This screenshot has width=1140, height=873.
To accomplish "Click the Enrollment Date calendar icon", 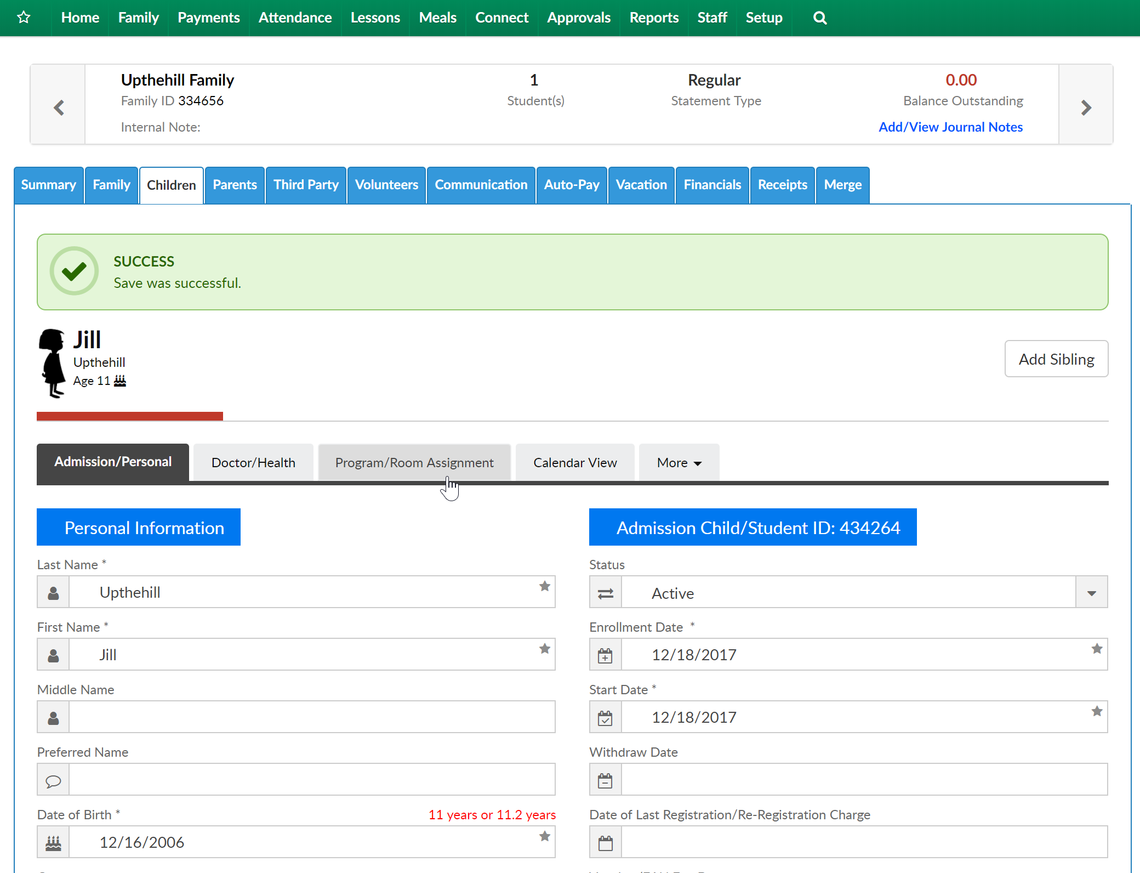I will 605,655.
